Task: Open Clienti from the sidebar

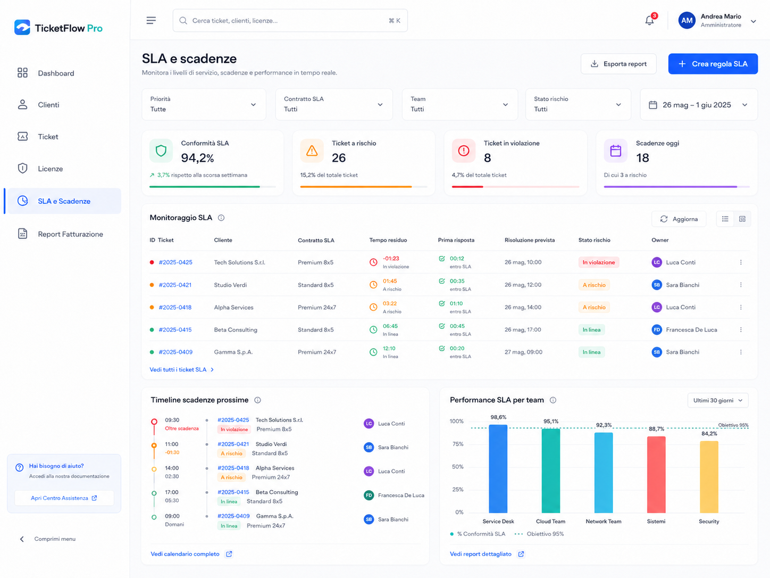Action: point(64,105)
